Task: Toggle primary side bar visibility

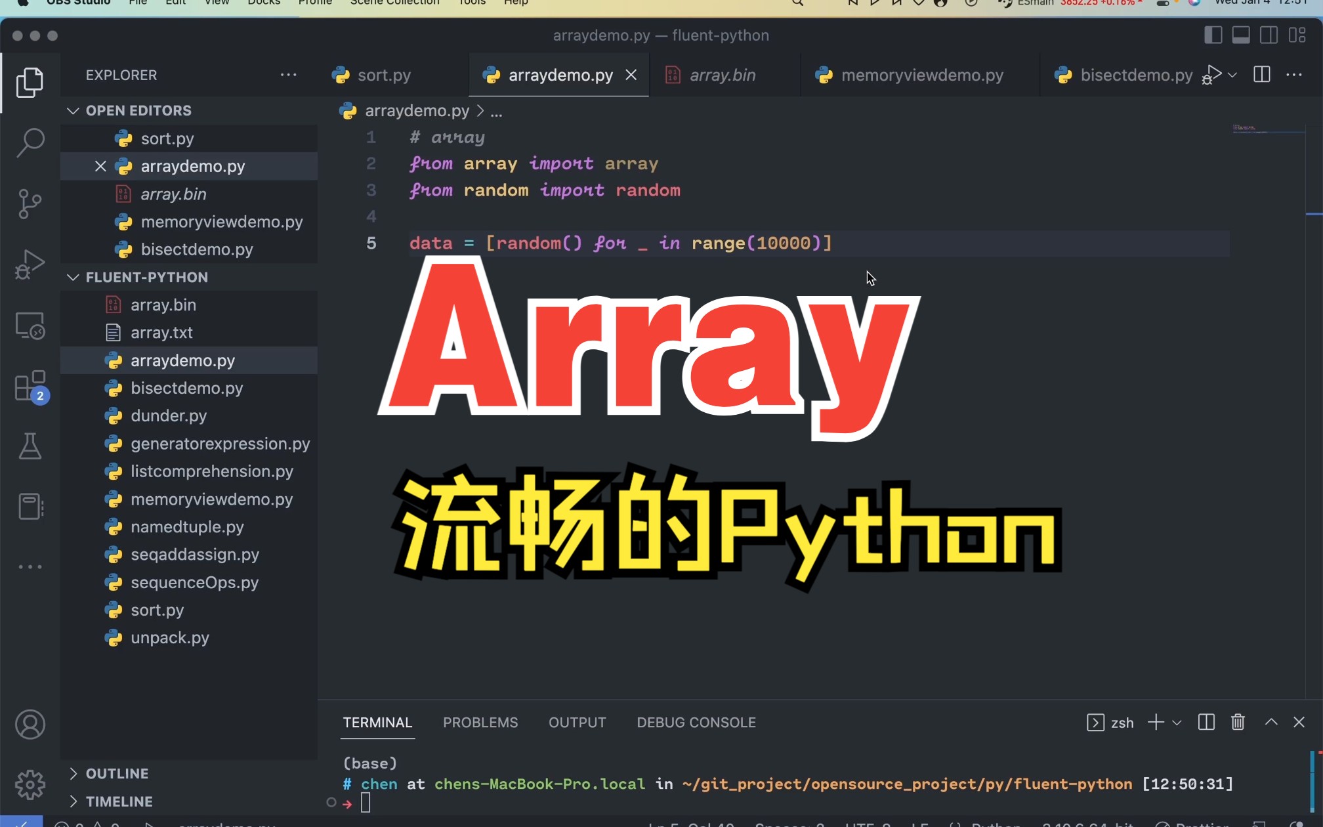Action: 1213,35
